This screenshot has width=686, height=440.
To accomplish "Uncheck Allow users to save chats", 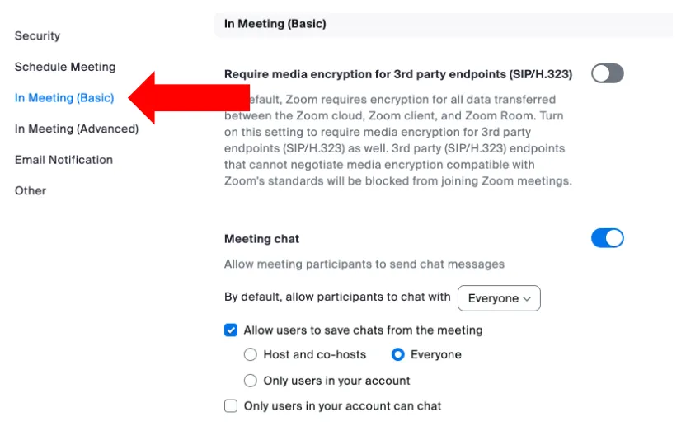I will (231, 330).
